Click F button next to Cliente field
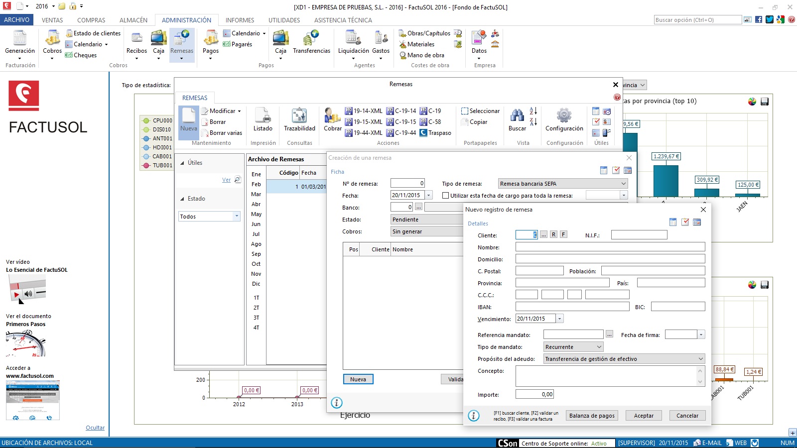 (563, 234)
